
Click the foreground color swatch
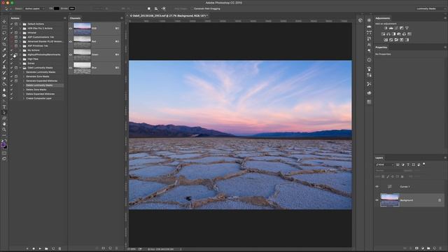(x=3, y=145)
